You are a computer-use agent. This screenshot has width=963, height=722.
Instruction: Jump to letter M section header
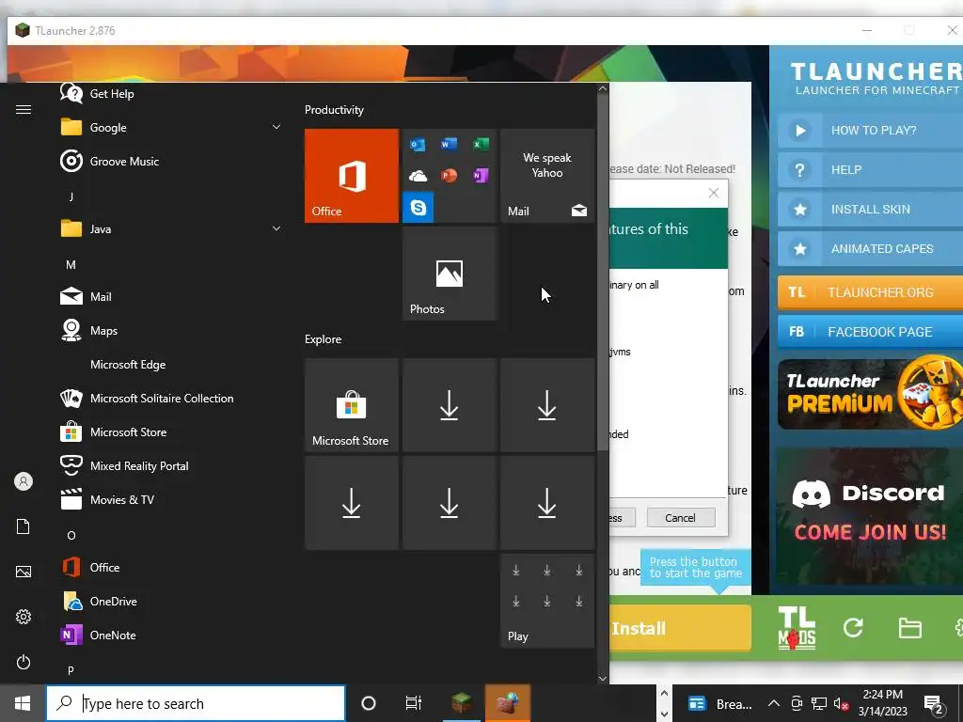pos(71,264)
